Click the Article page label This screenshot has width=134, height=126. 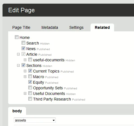point(32,54)
